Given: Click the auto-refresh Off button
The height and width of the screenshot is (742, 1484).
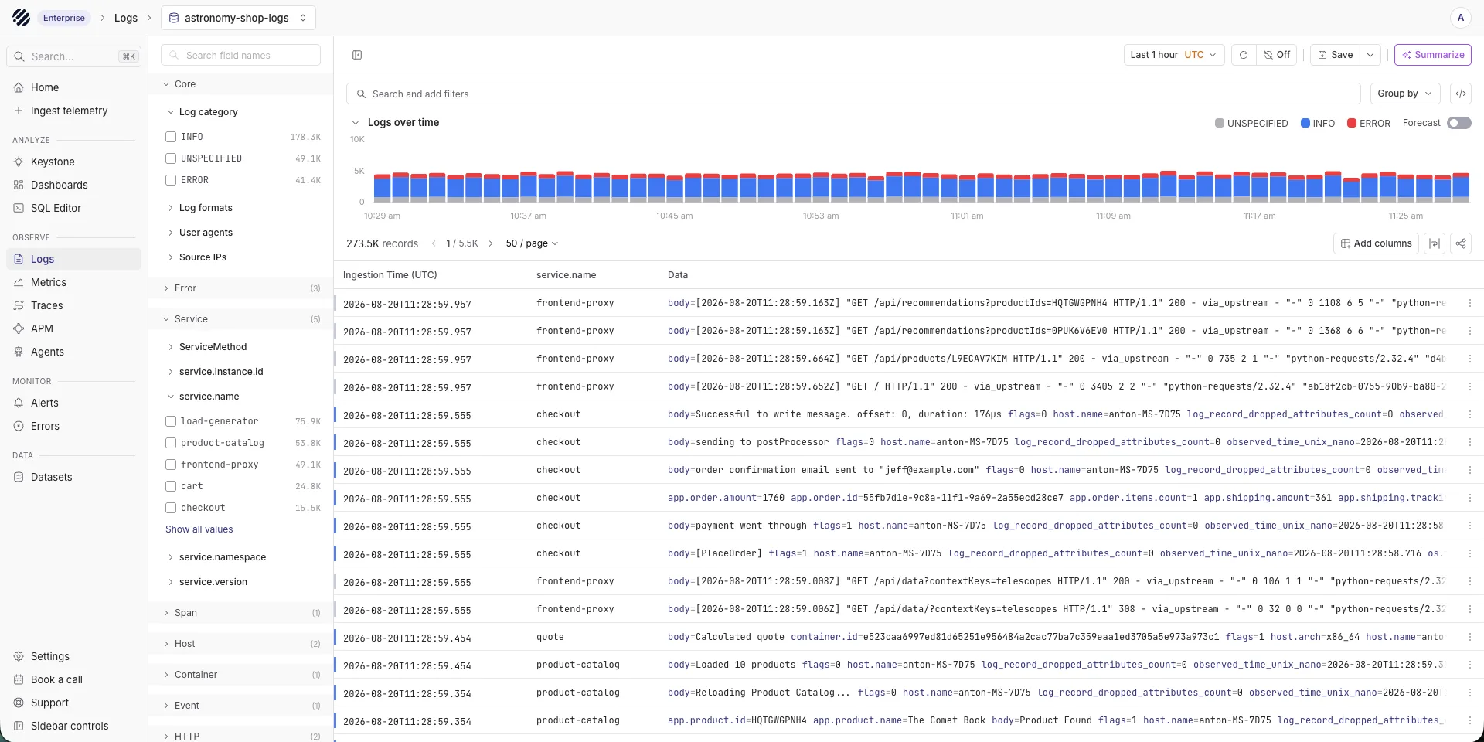Looking at the screenshot, I should pos(1277,55).
